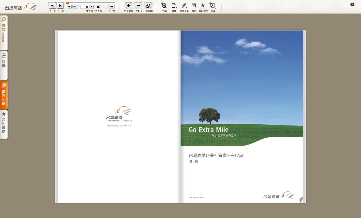The image size is (361, 218).
Task: Click the Be There slogan text
Action: coord(201,197)
